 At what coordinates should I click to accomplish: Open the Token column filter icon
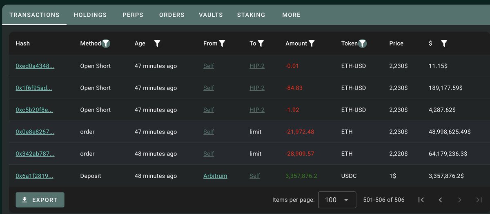tap(362, 44)
